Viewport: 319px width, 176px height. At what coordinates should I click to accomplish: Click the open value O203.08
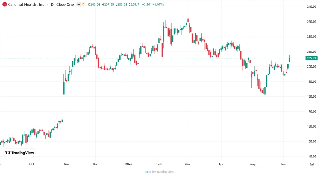(x=94, y=5)
